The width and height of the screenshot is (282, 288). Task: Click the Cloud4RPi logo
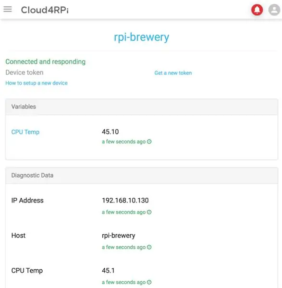(x=45, y=10)
